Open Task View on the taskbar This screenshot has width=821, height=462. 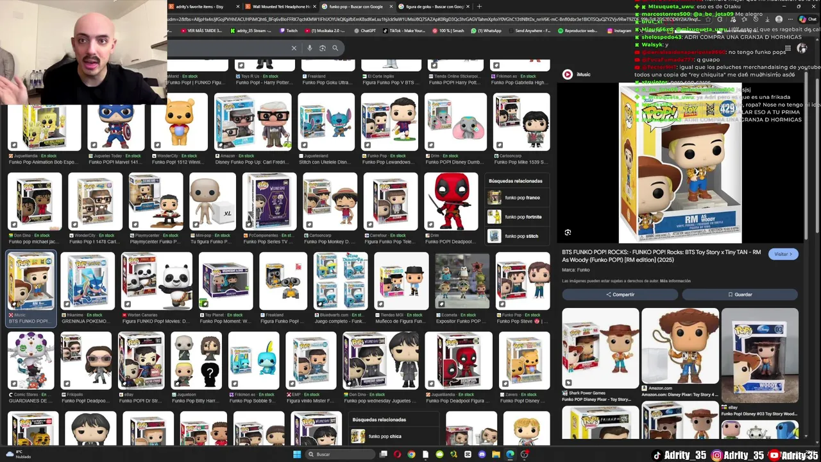384,454
